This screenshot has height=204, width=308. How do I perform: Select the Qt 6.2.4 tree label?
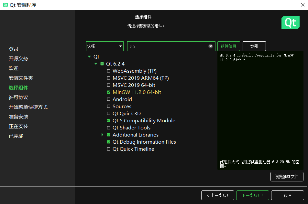[115, 64]
